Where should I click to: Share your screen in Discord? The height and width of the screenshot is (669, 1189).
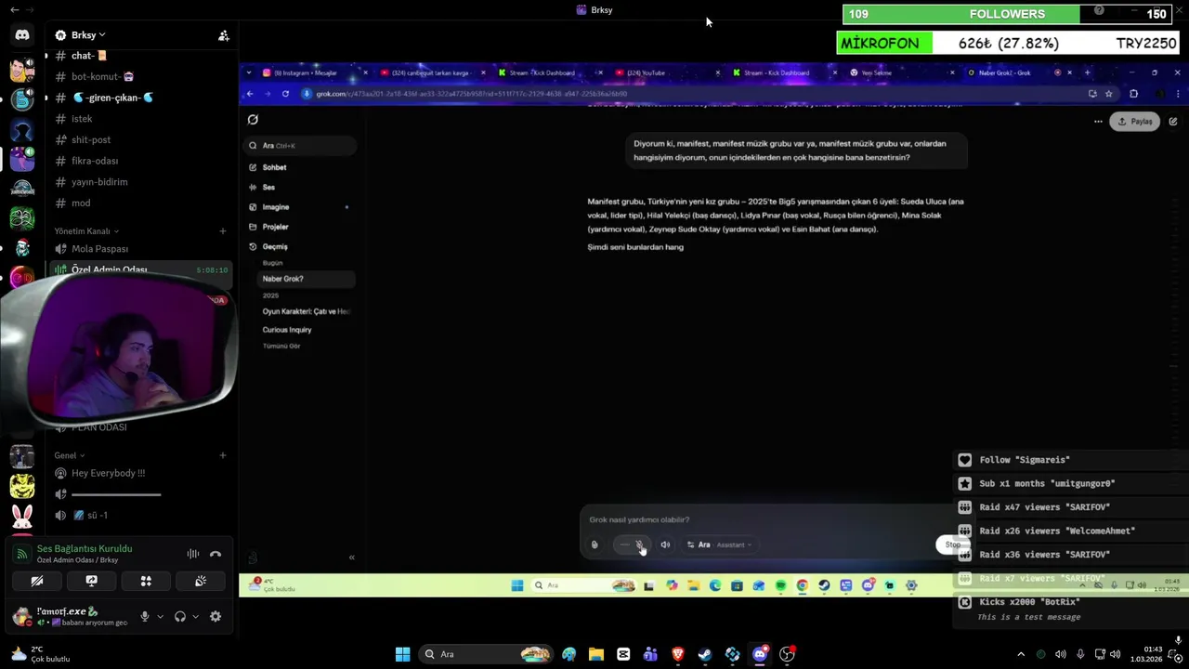[91, 581]
